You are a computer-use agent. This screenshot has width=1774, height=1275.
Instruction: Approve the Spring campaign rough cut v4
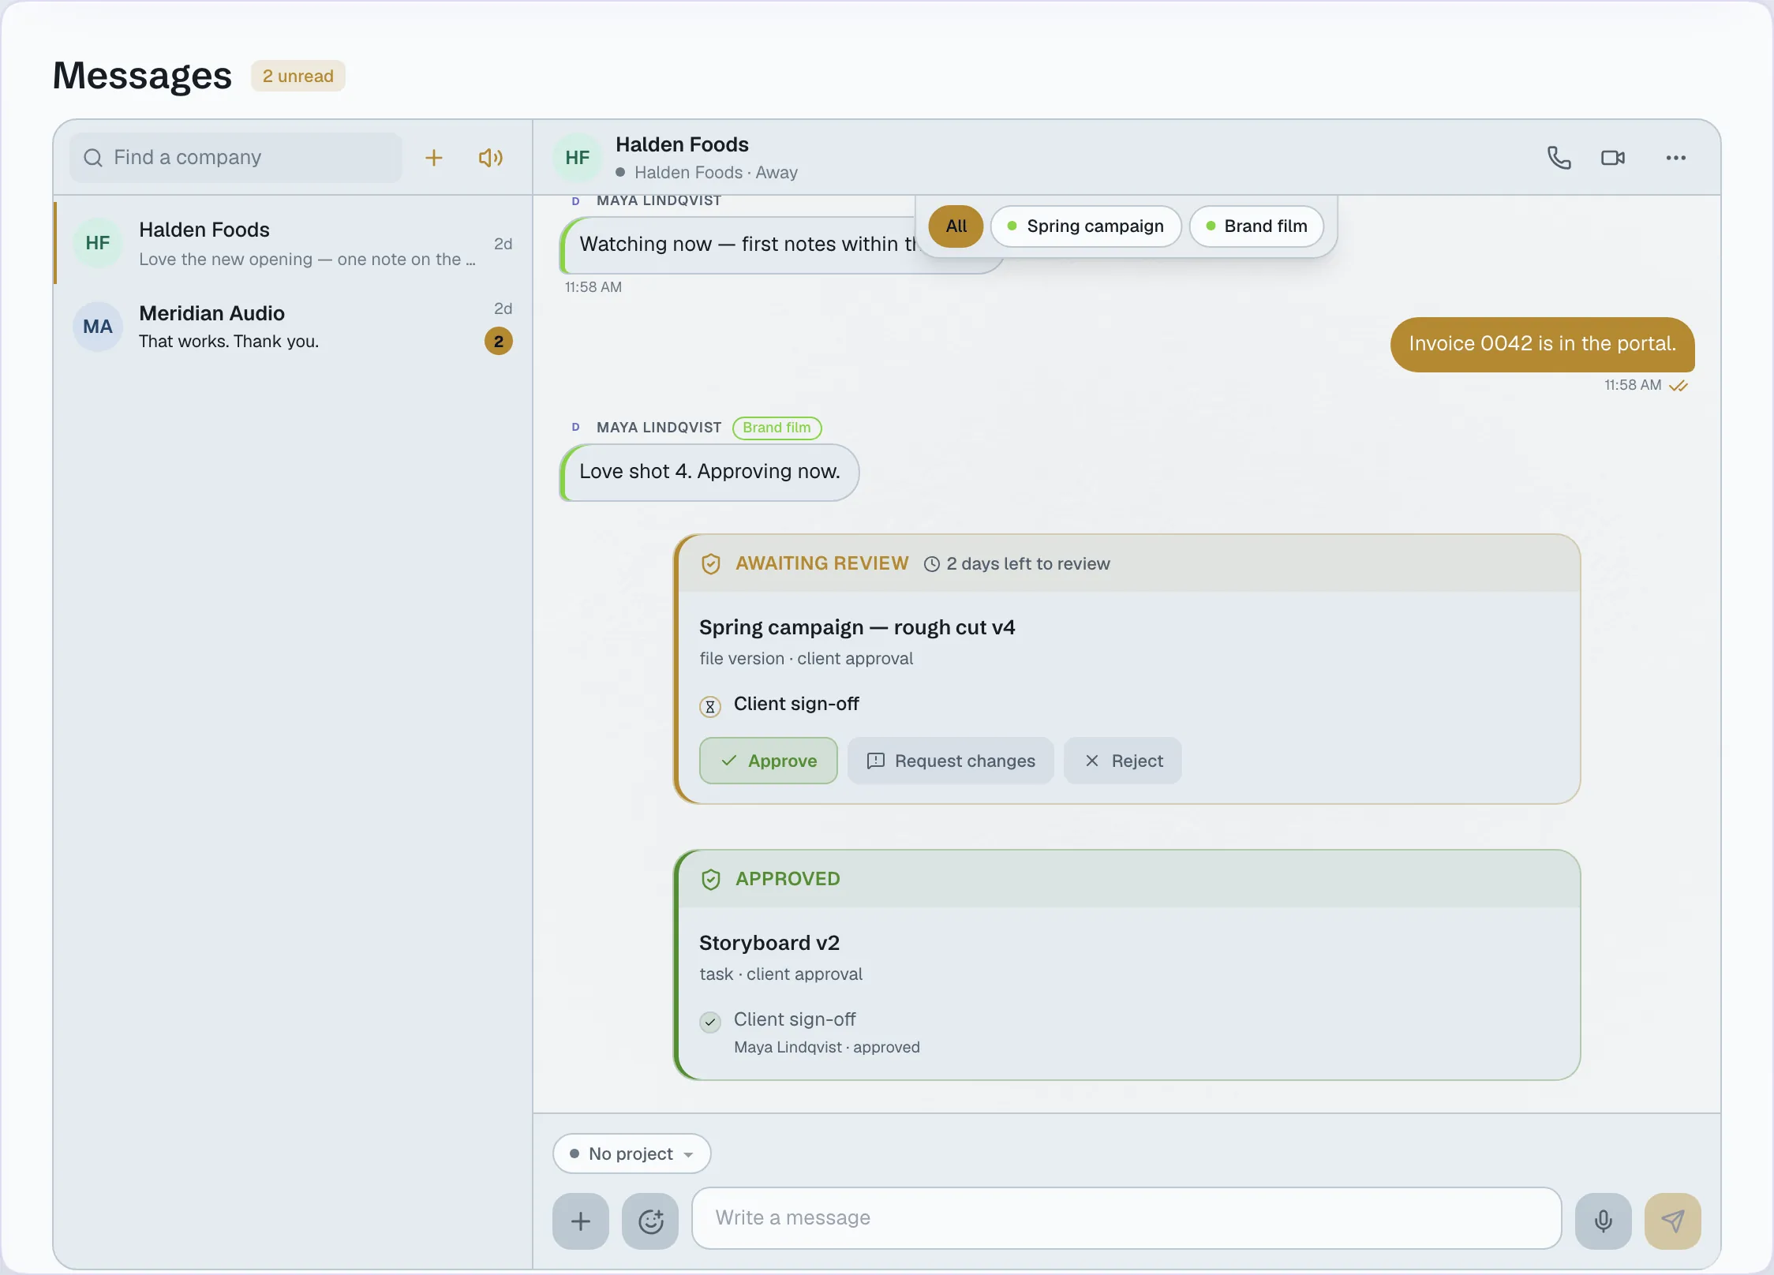tap(769, 761)
